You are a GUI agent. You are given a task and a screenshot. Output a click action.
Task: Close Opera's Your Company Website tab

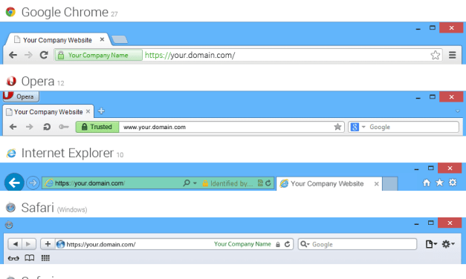(x=88, y=111)
